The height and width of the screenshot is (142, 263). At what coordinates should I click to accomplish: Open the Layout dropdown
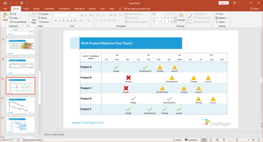[x=44, y=14]
